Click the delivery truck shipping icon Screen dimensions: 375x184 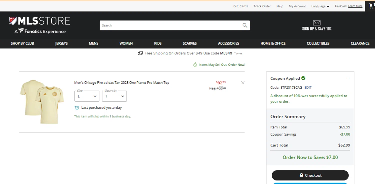140,53
